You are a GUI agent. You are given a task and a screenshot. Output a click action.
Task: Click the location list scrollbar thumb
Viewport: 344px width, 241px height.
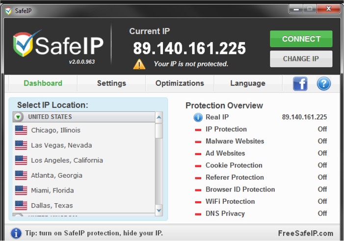pos(159,131)
